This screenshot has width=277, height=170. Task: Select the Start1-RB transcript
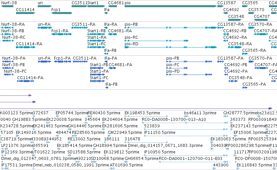click(96, 34)
